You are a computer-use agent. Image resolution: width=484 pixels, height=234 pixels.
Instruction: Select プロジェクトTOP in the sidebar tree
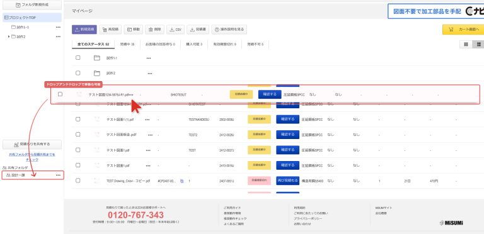[32, 18]
